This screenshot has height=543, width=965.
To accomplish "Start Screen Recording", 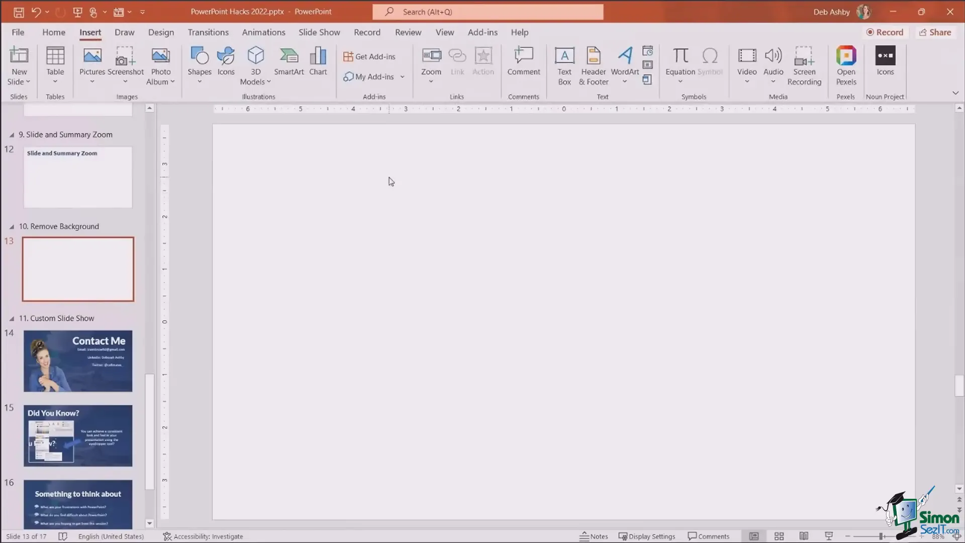I will click(x=804, y=66).
